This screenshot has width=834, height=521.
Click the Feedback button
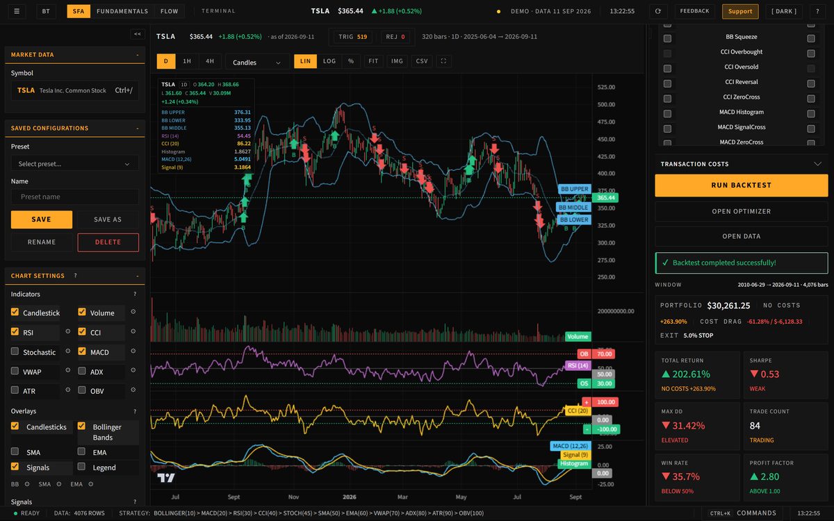click(694, 11)
